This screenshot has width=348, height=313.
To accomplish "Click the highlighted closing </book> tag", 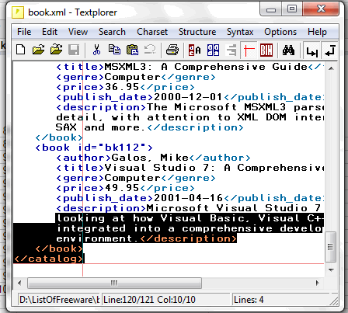I will [59, 249].
